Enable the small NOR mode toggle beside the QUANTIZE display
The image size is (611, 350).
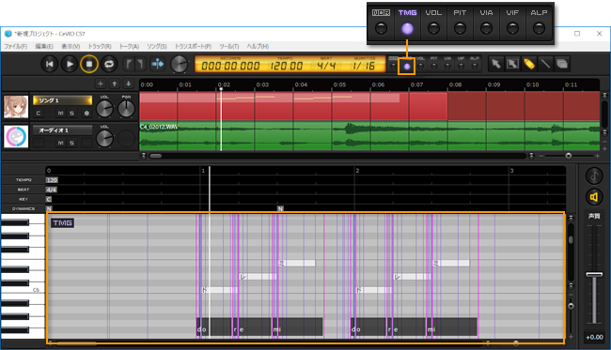(393, 66)
